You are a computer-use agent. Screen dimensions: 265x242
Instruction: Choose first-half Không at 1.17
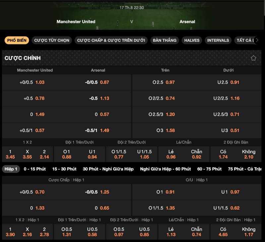248,232
